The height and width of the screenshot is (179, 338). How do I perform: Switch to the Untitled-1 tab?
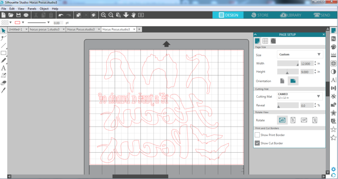[x=16, y=29]
